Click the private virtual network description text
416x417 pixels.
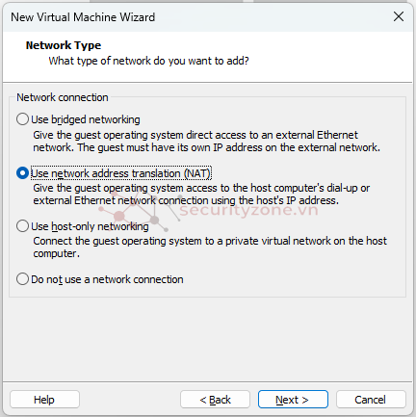tap(210, 248)
